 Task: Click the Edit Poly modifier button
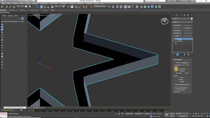pyautogui.click(x=177, y=26)
